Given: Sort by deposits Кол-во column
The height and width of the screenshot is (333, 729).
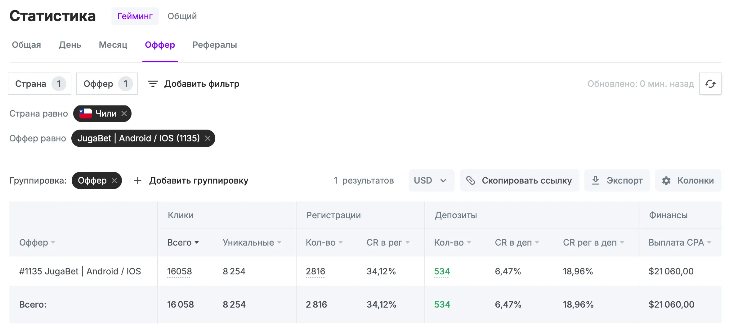Looking at the screenshot, I should coord(452,242).
